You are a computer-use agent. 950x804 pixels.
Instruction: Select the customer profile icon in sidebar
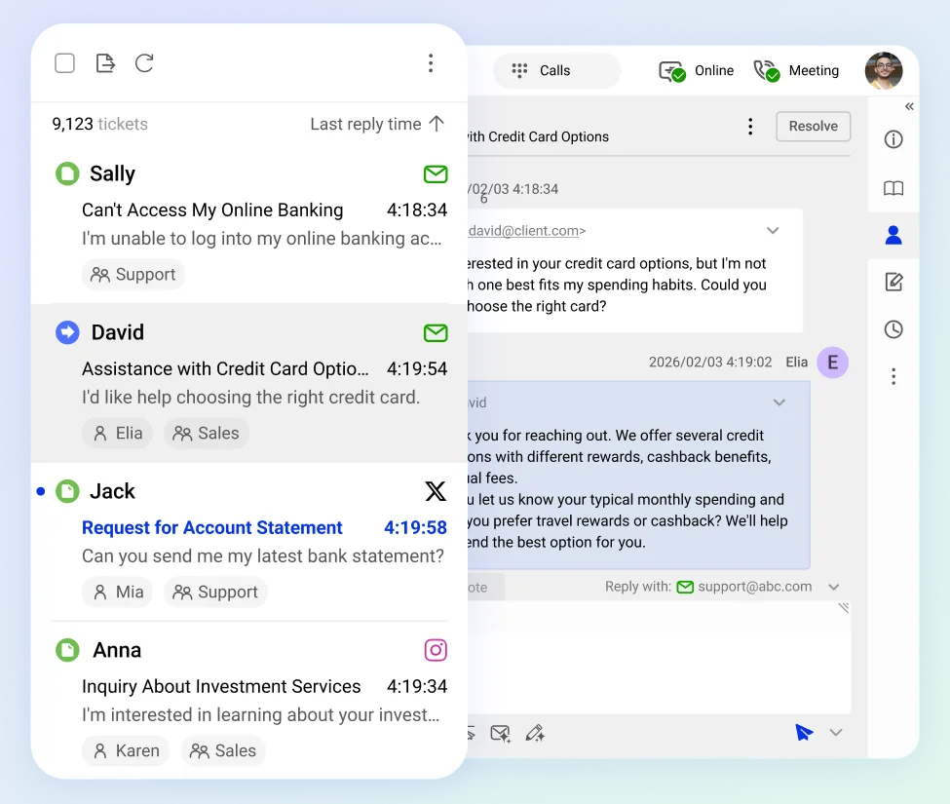click(x=893, y=235)
